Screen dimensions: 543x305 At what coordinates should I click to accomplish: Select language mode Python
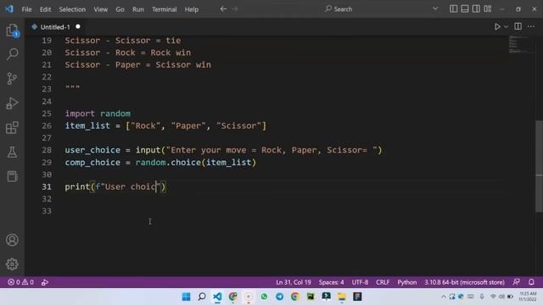click(x=407, y=282)
